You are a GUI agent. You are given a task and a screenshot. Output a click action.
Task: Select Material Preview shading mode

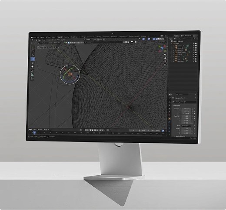coord(161,39)
